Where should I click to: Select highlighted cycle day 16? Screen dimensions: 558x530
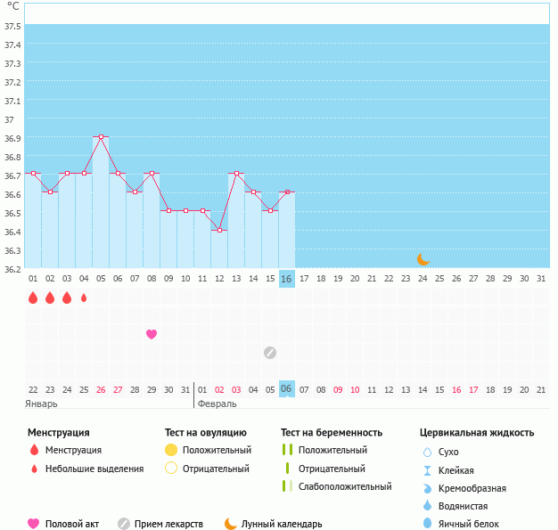286,279
